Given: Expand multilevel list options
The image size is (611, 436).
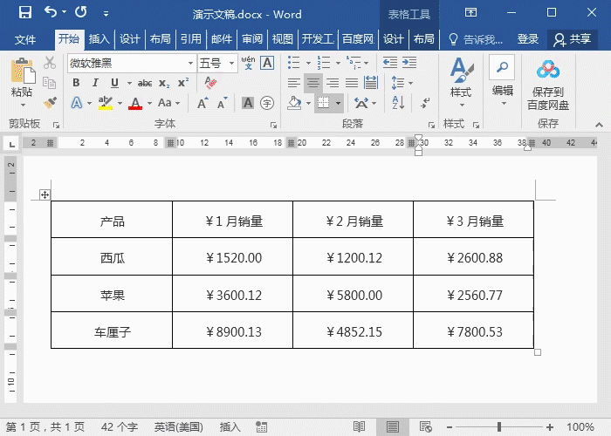Looking at the screenshot, I should click(367, 63).
